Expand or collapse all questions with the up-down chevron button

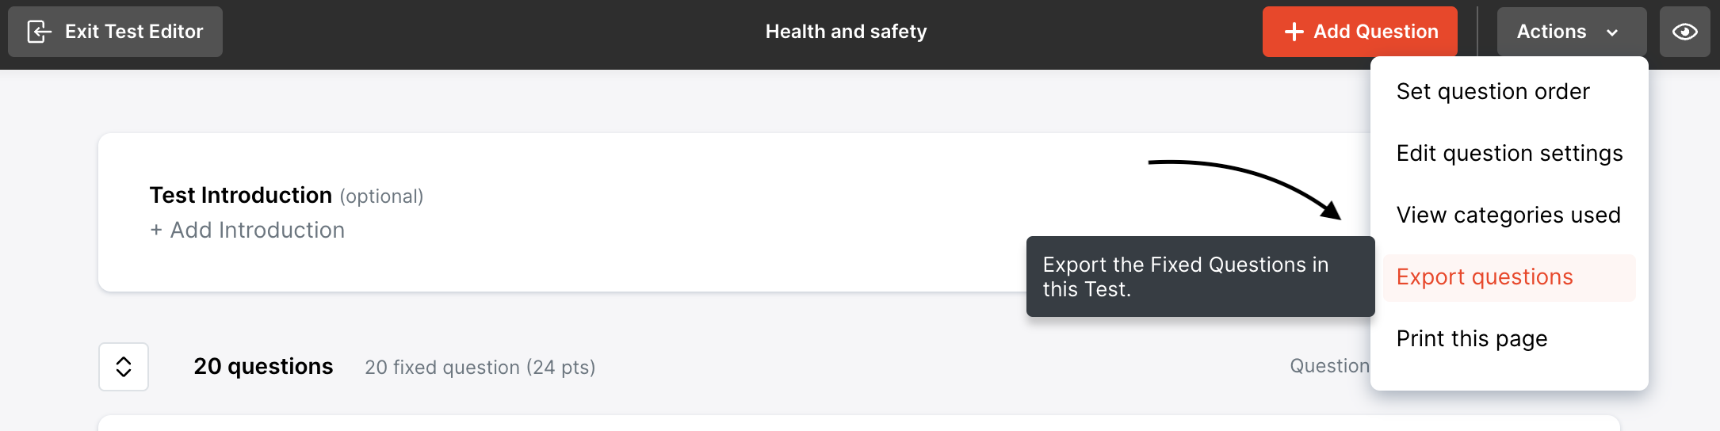pos(124,367)
